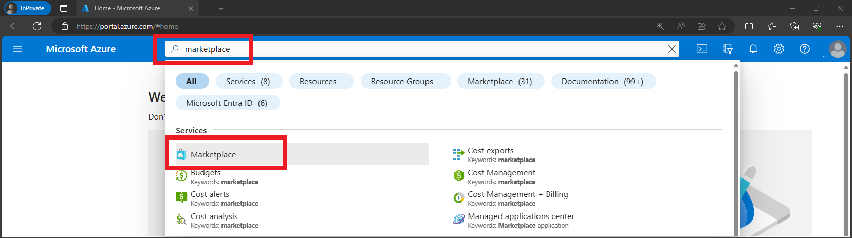This screenshot has height=238, width=852.
Task: Open portal Settings gear
Action: click(779, 49)
